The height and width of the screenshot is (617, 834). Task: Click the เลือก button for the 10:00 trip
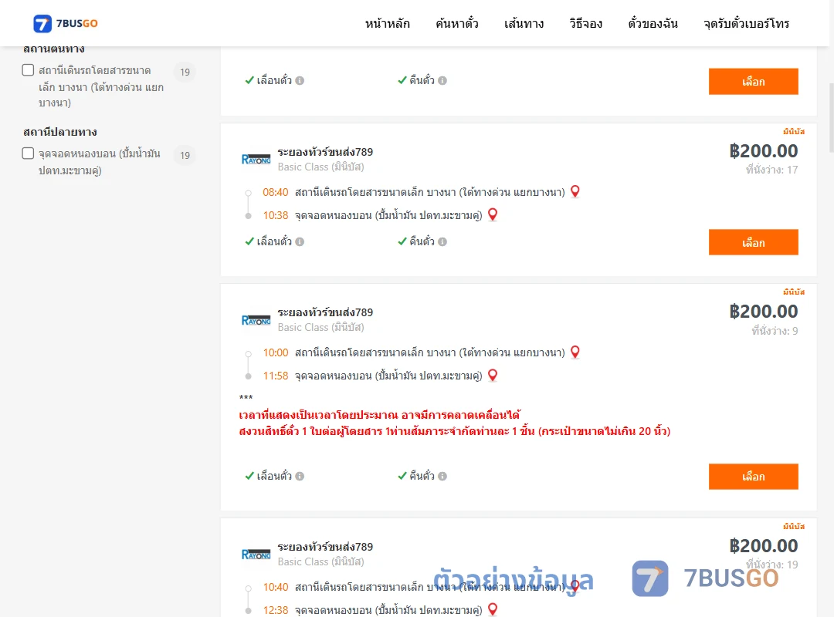click(753, 477)
